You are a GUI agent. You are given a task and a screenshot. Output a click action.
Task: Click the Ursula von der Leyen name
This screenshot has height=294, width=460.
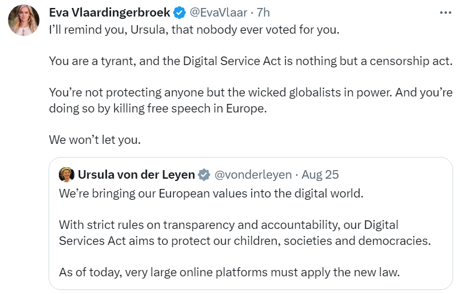pos(136,175)
